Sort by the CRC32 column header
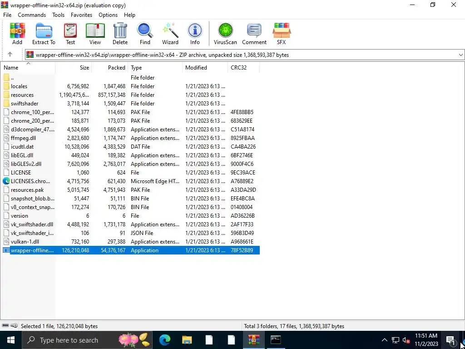 tap(243, 68)
